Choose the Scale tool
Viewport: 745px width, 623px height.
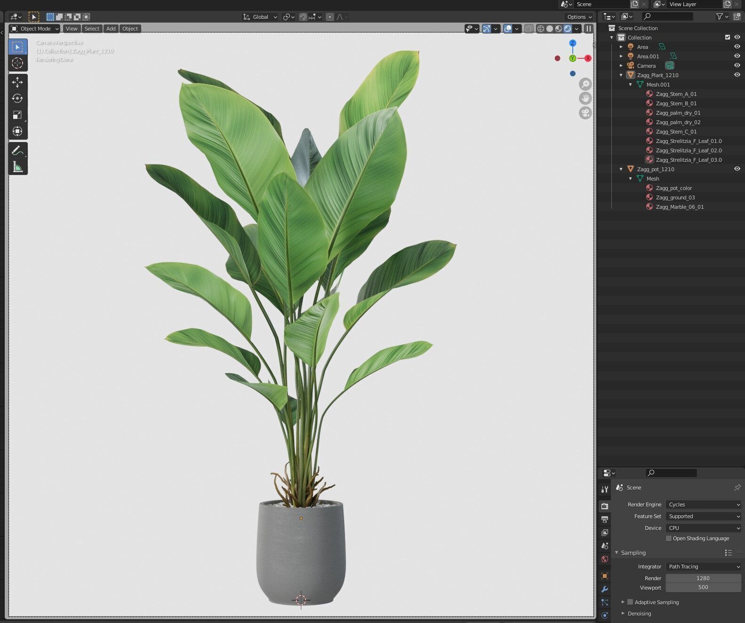point(17,115)
